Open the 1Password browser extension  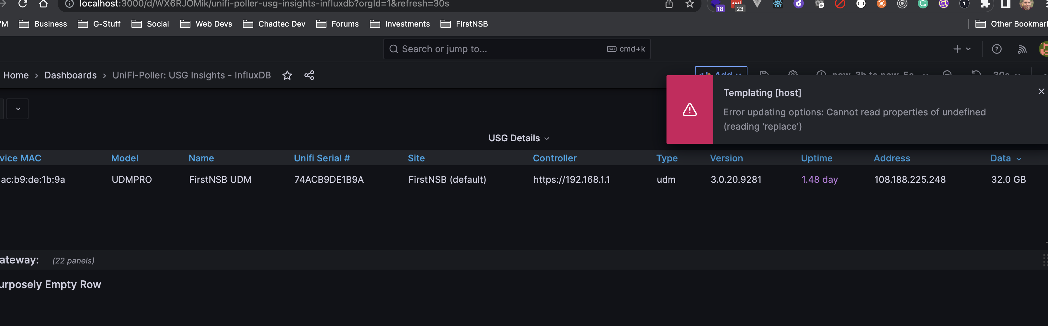pyautogui.click(x=964, y=5)
